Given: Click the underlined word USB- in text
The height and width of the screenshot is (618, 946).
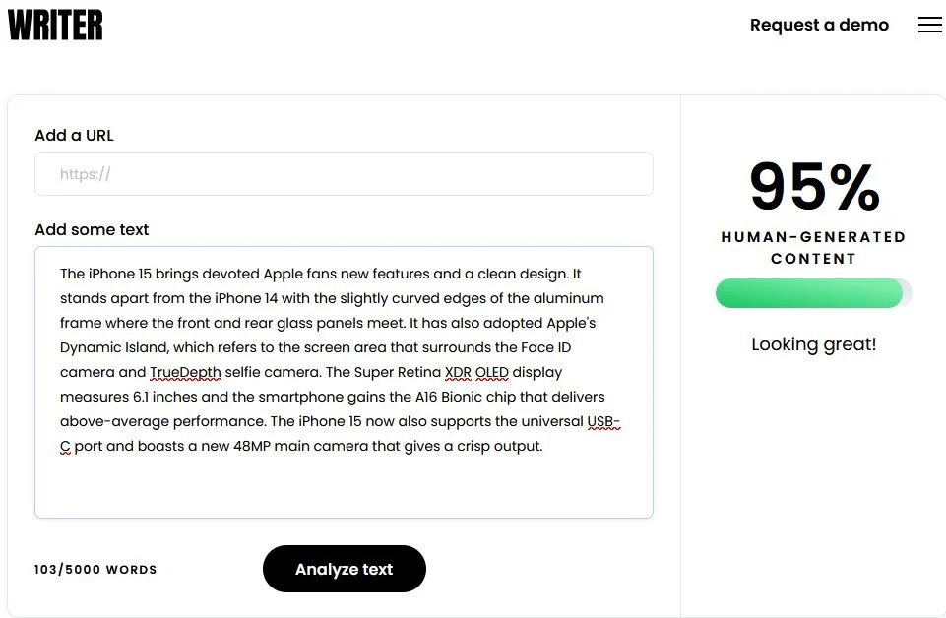Looking at the screenshot, I should 603,421.
